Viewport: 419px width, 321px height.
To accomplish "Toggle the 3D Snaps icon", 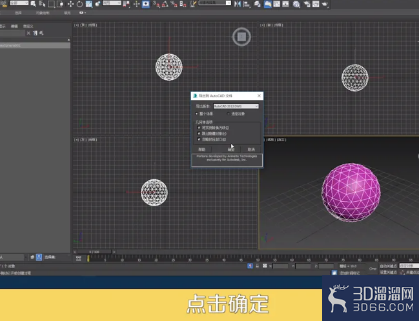I will tap(156, 4).
